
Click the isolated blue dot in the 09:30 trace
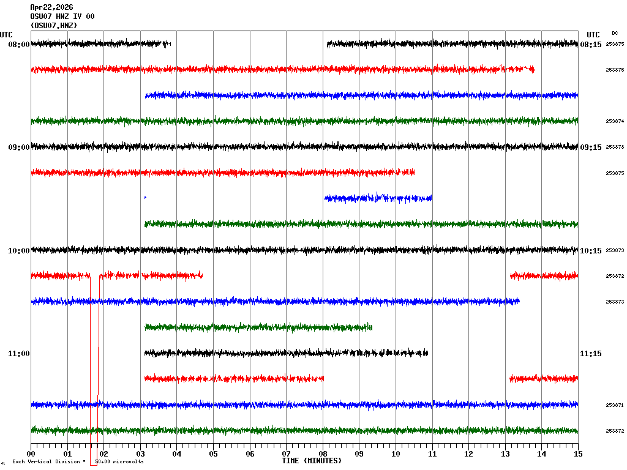click(145, 197)
